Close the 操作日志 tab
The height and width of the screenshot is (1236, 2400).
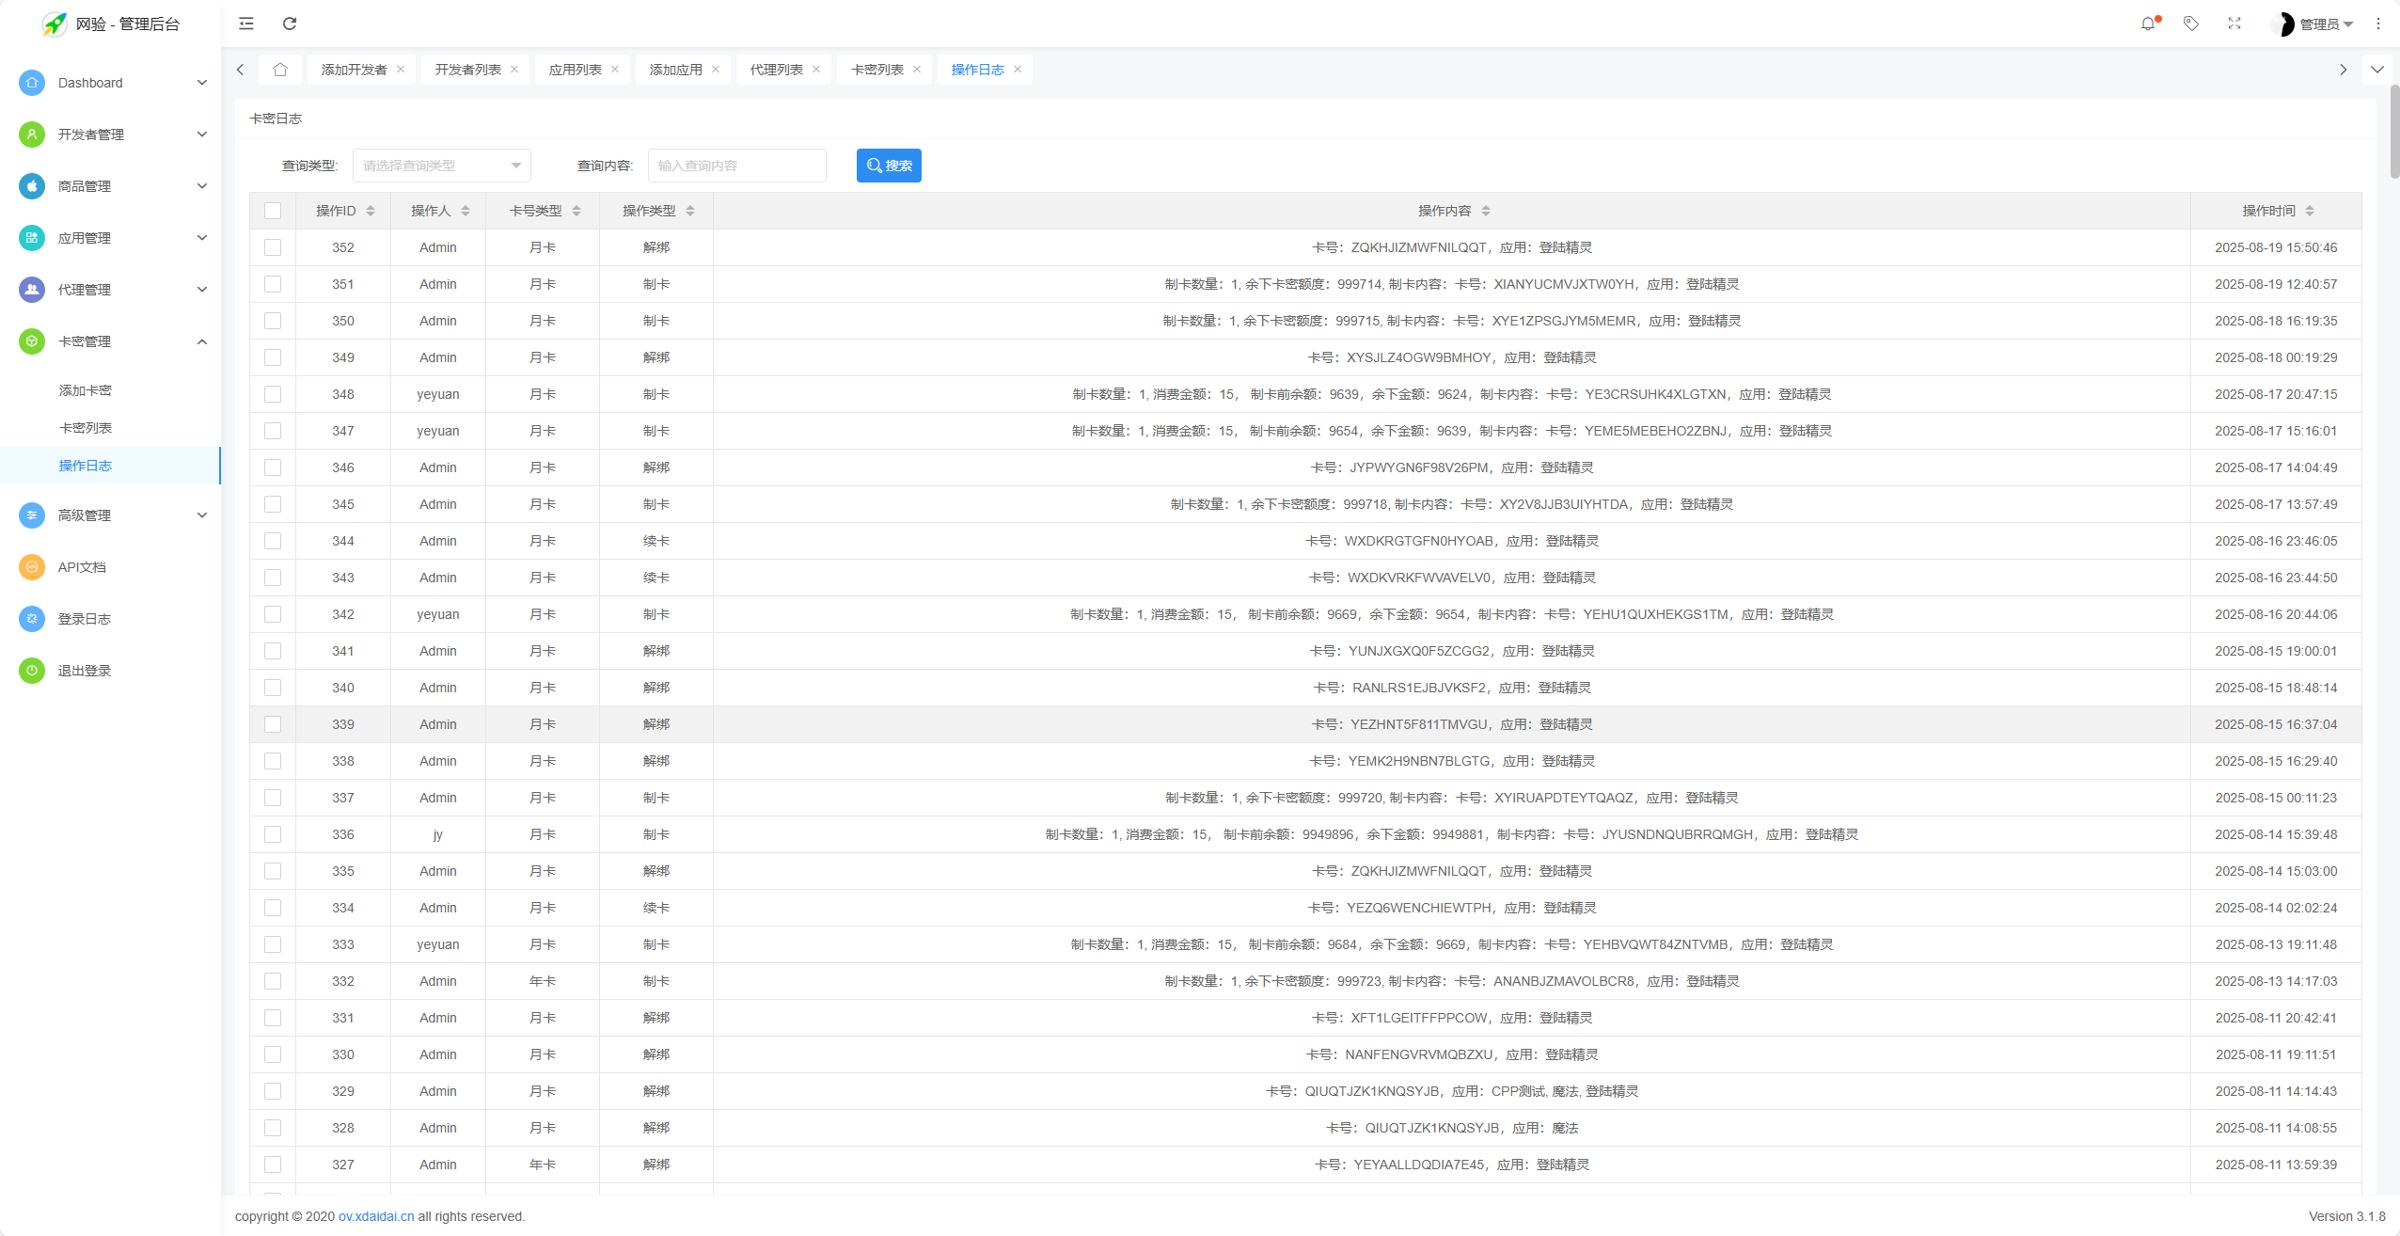[x=1018, y=70]
